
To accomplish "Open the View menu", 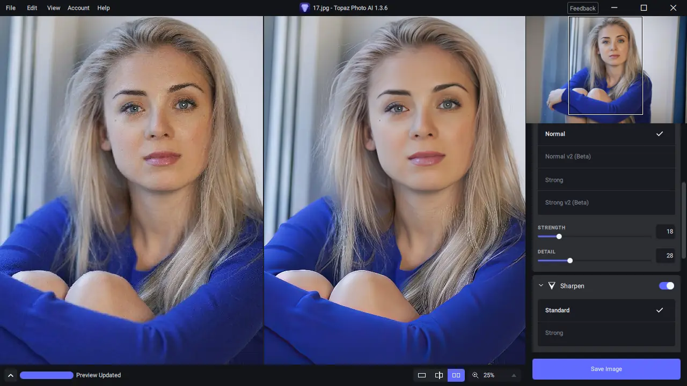I will (54, 8).
